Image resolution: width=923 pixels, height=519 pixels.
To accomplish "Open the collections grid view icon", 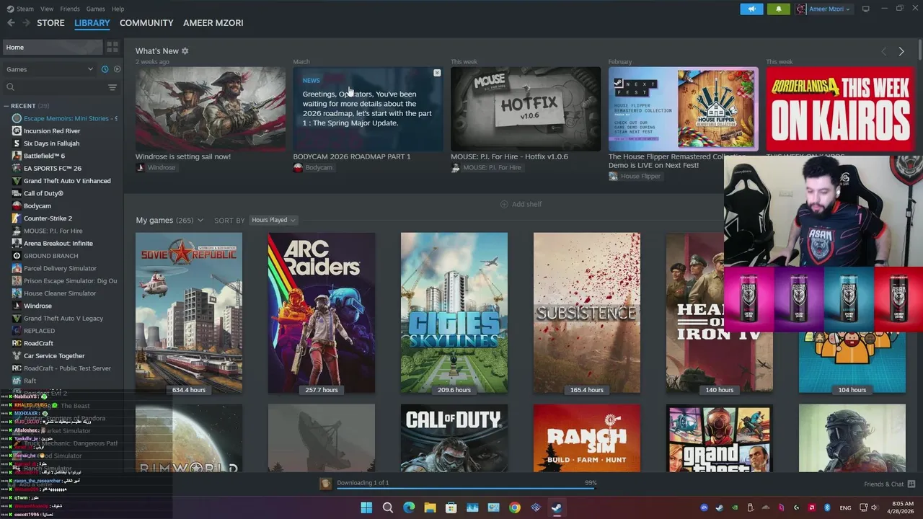I will (x=112, y=47).
